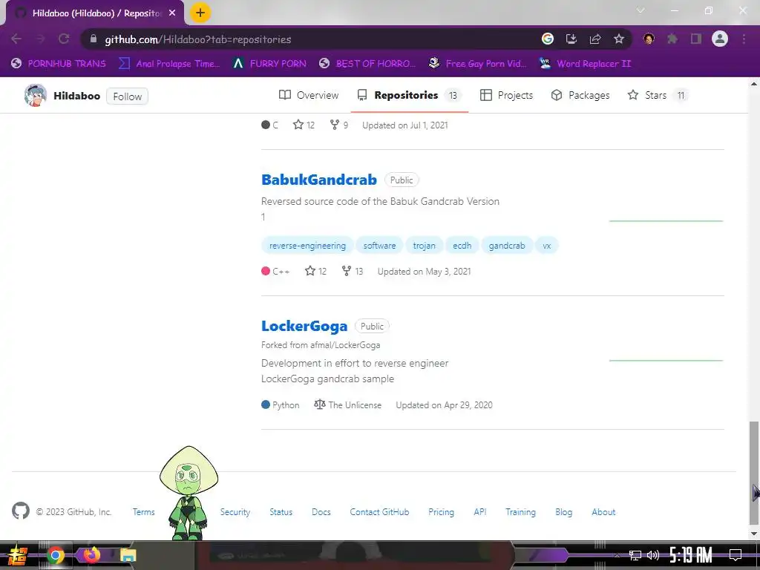Open the Training footer link

click(520, 512)
